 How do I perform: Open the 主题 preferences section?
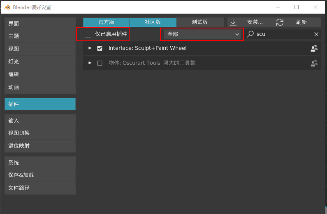click(x=40, y=36)
